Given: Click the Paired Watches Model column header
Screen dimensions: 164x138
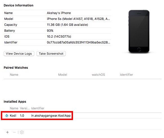Looking at the screenshot, I should point(63,75).
